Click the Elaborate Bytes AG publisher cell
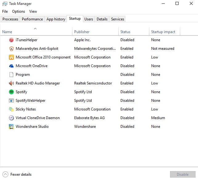The image size is (198, 181). pyautogui.click(x=89, y=118)
